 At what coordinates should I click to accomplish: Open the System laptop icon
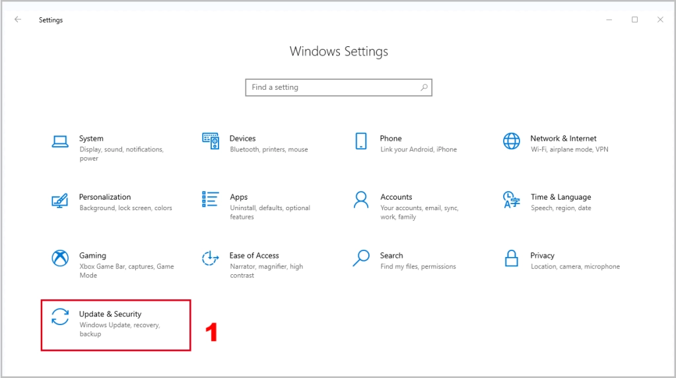60,141
